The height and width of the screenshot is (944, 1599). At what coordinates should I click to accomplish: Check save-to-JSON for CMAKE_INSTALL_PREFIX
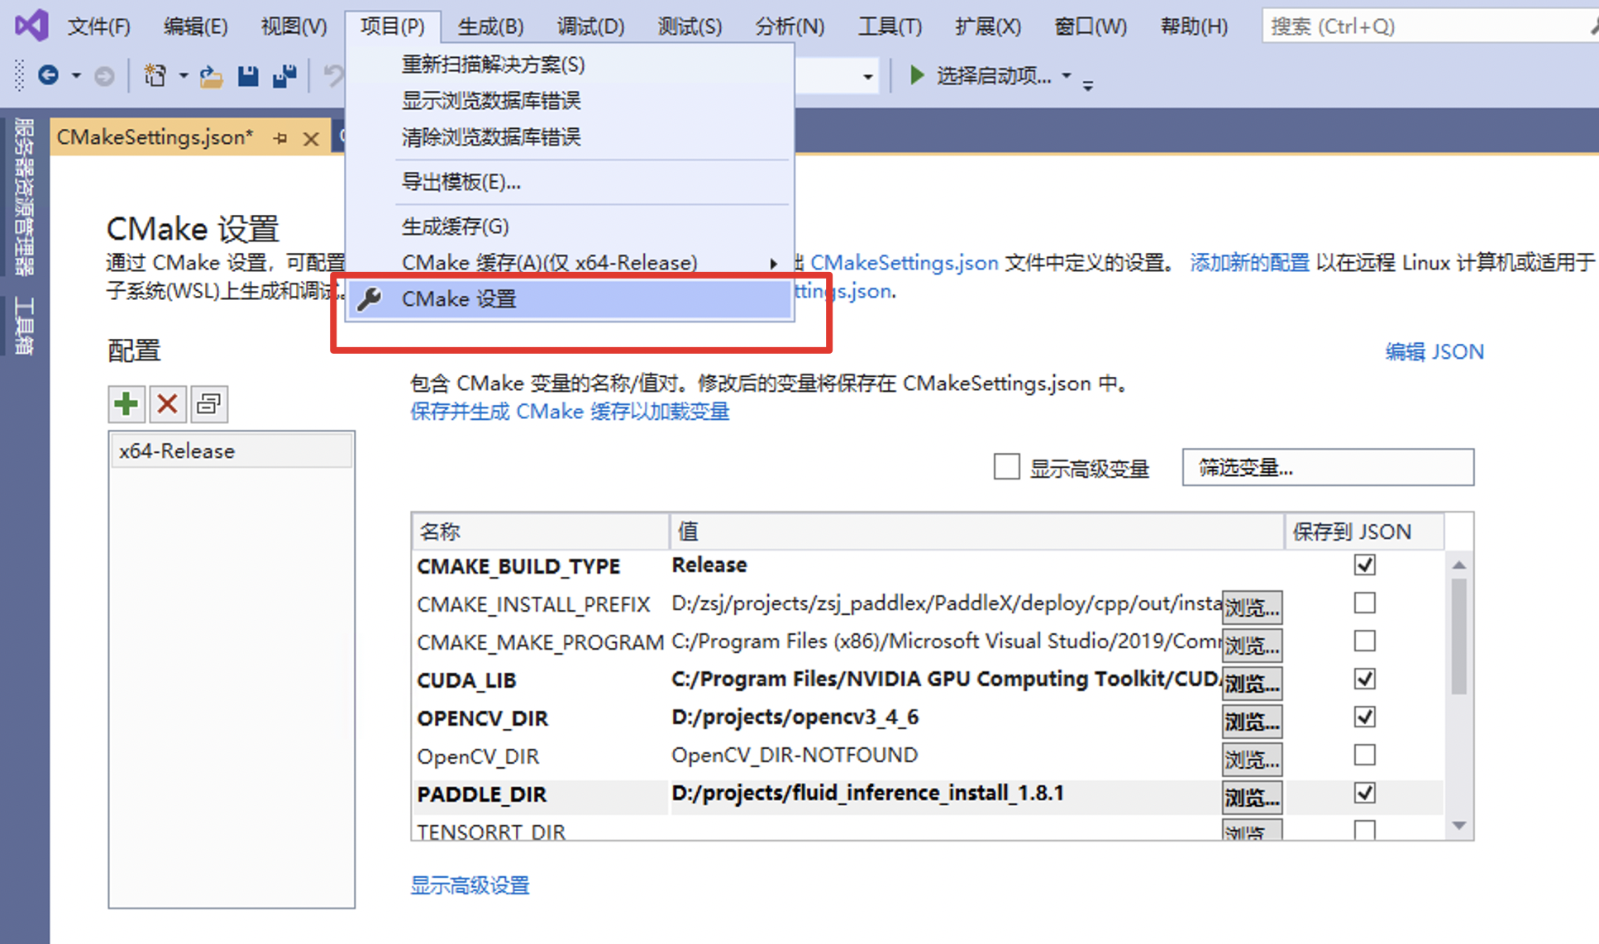pos(1364,603)
